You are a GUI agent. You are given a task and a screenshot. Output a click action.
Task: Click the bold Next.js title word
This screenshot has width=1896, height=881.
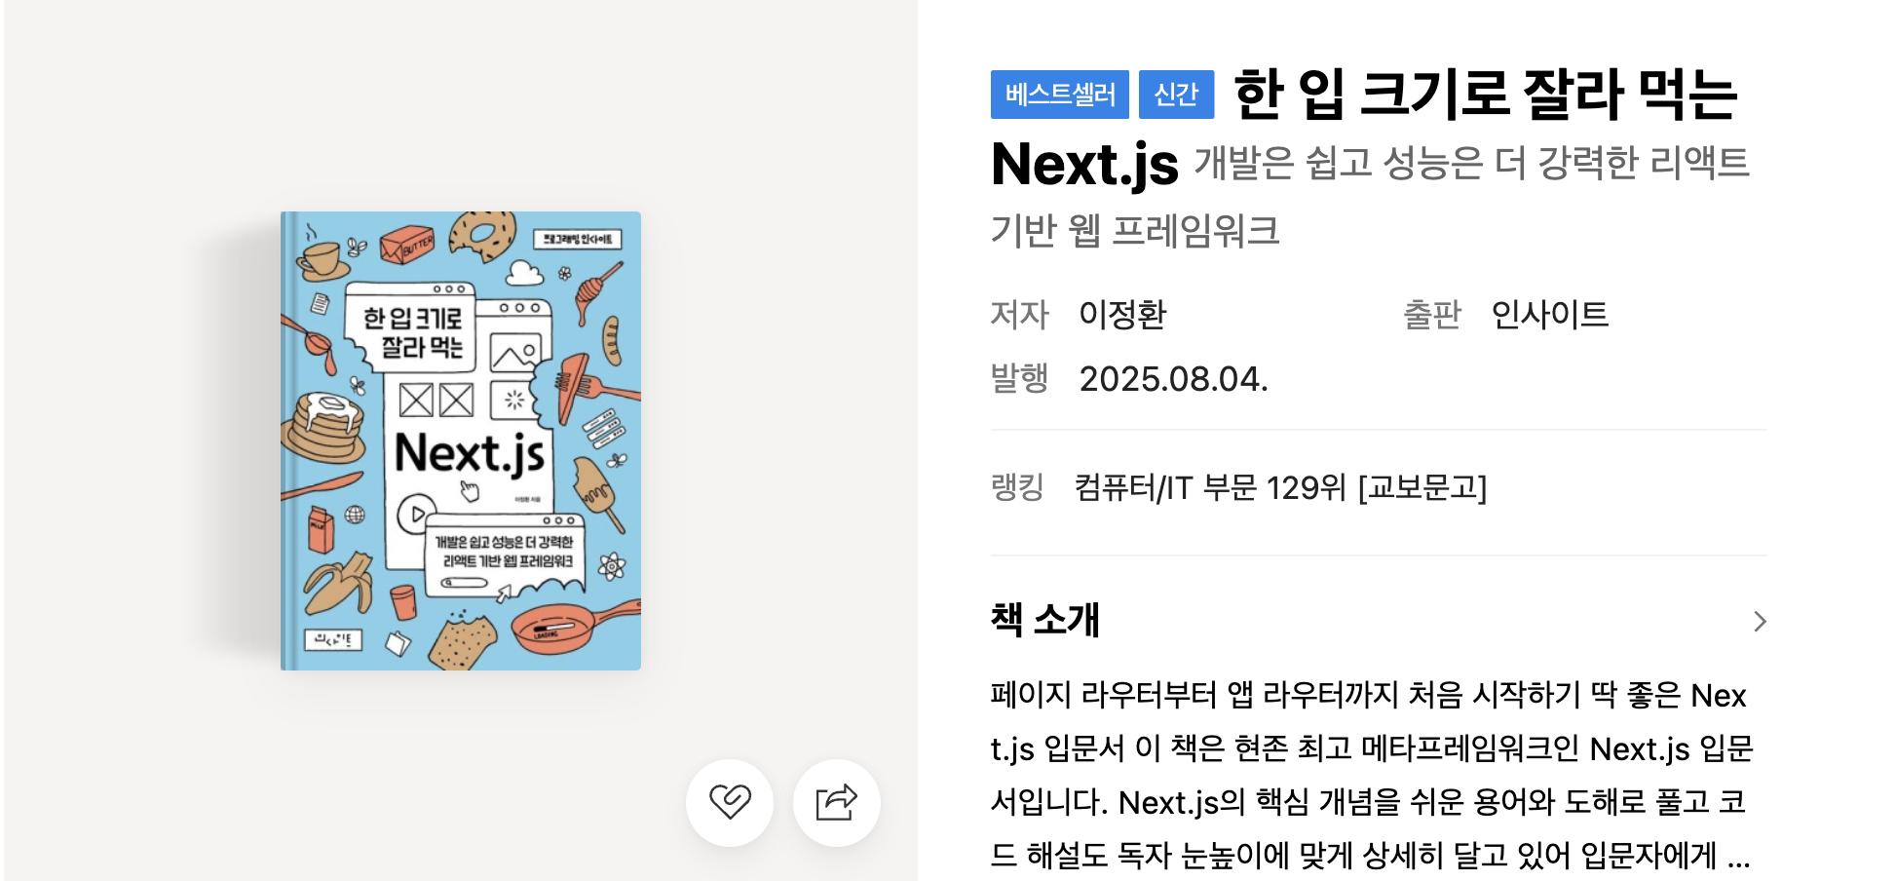tap(1084, 164)
